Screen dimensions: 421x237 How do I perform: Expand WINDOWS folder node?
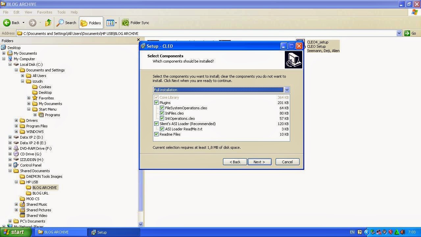(16, 132)
